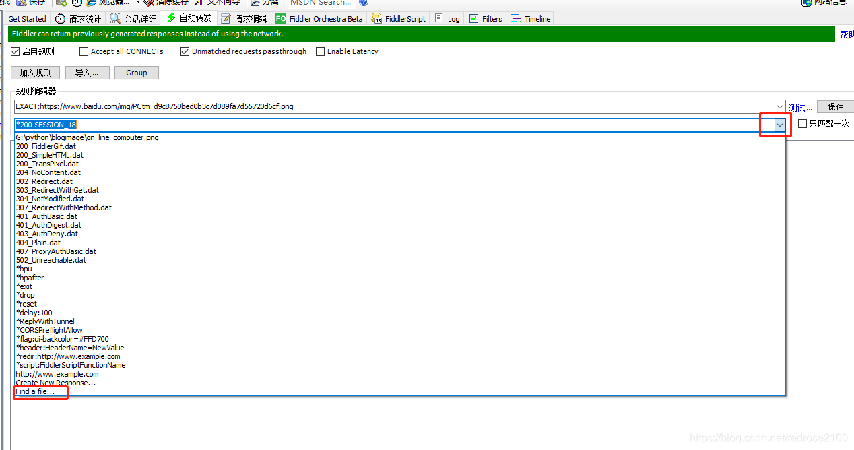The width and height of the screenshot is (854, 450).
Task: Open the 会话详细 tab
Action: click(x=133, y=19)
